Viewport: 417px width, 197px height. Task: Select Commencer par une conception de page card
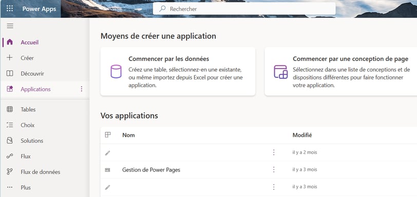click(x=341, y=71)
